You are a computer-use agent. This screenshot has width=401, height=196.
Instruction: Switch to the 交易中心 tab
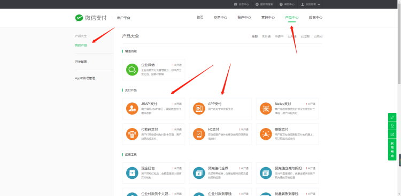[220, 18]
